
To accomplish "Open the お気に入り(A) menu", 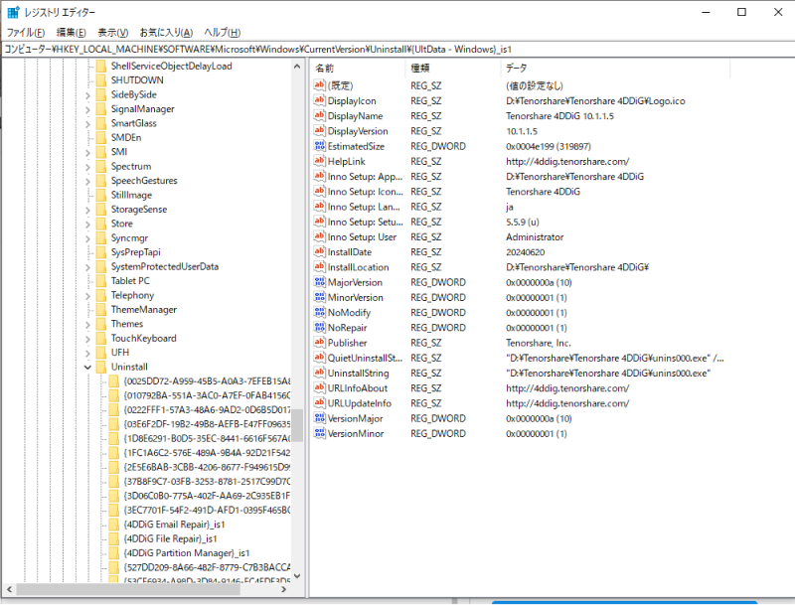I will (x=168, y=33).
